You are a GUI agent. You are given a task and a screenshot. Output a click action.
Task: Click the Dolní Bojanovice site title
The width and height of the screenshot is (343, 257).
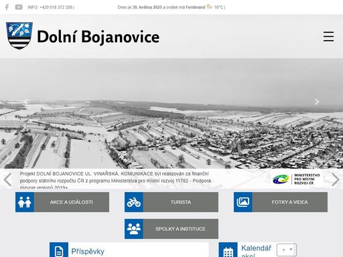pyautogui.click(x=98, y=37)
